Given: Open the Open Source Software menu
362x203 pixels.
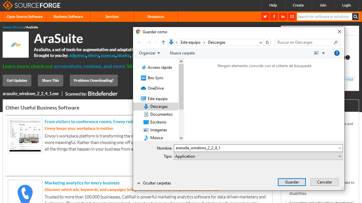Looking at the screenshot, I should (x=24, y=17).
